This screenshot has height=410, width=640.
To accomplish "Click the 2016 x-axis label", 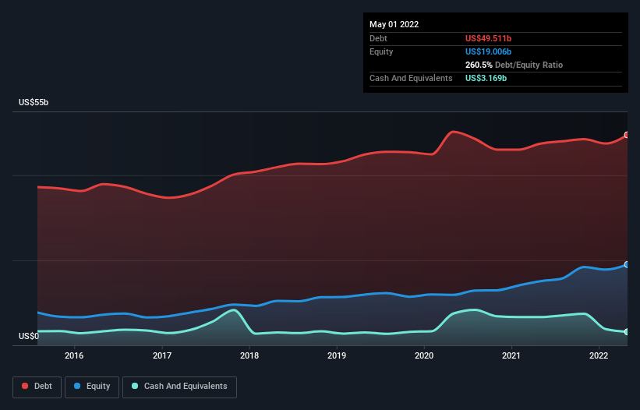I will (74, 355).
